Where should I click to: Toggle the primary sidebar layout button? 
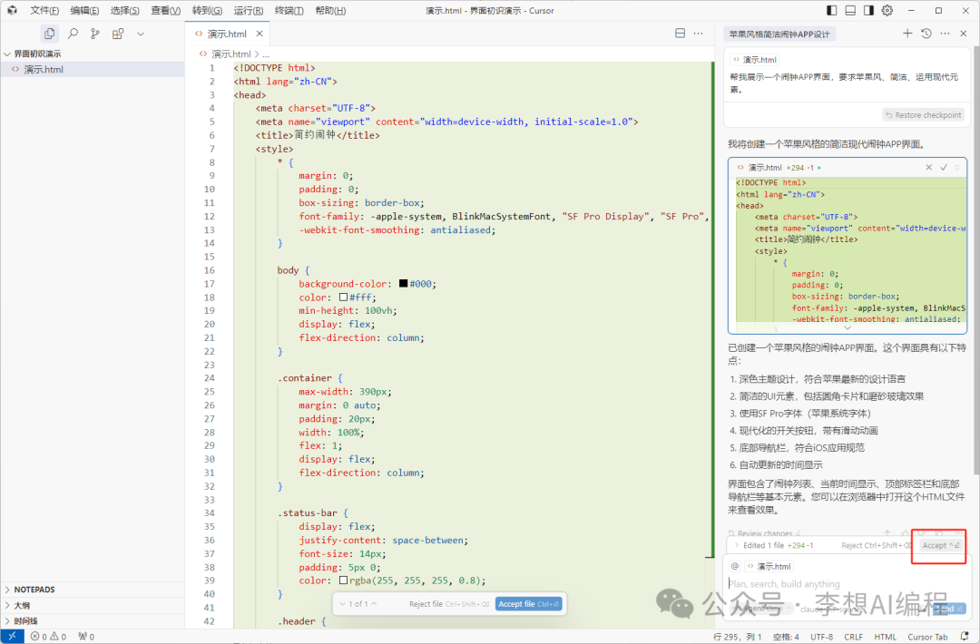click(832, 10)
